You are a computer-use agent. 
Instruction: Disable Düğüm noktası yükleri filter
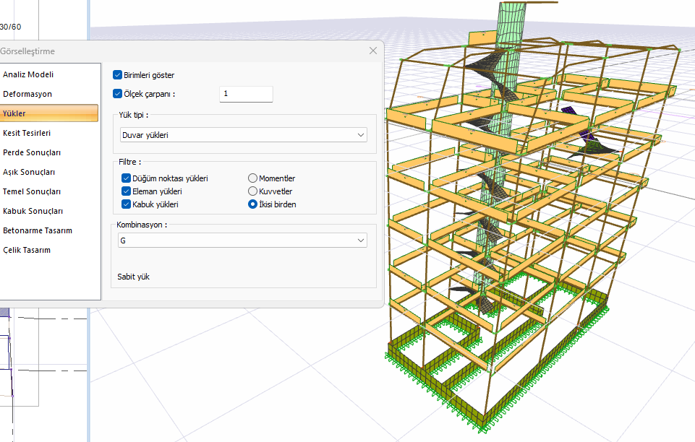click(x=127, y=178)
